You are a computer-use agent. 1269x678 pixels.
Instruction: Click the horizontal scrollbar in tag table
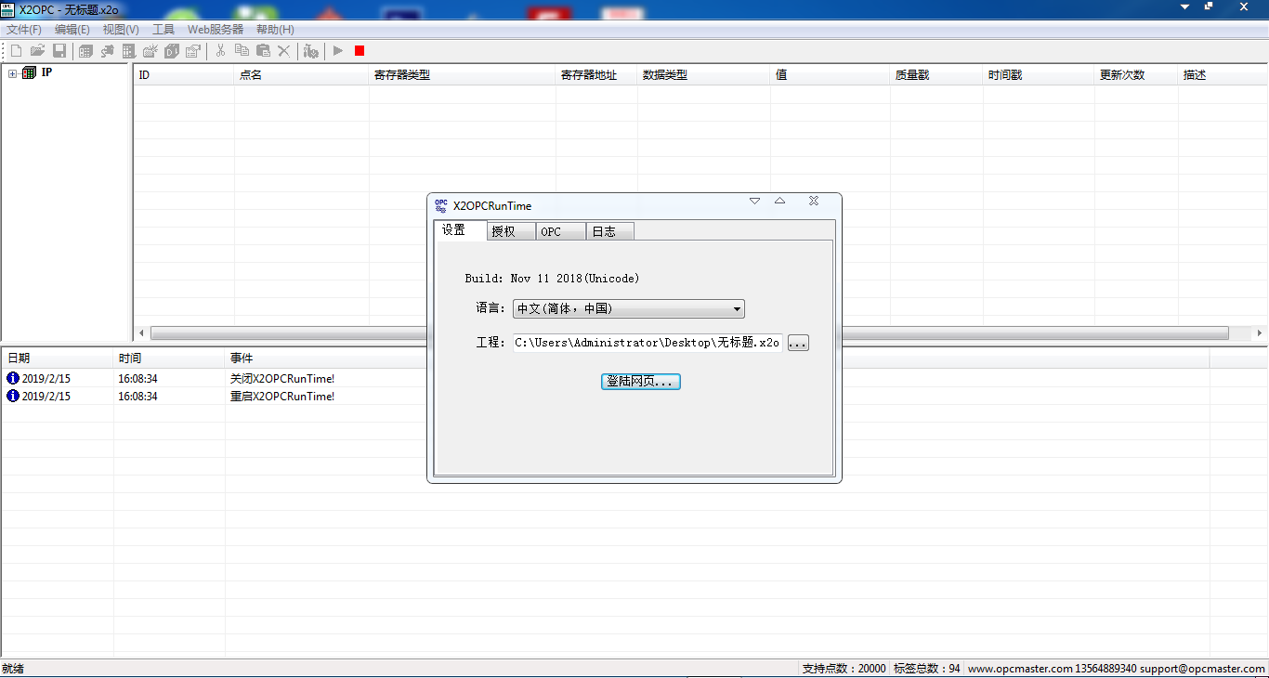[x=689, y=332]
